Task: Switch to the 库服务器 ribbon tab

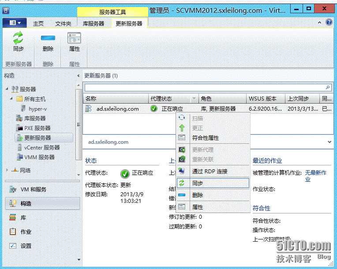Action: pos(94,23)
